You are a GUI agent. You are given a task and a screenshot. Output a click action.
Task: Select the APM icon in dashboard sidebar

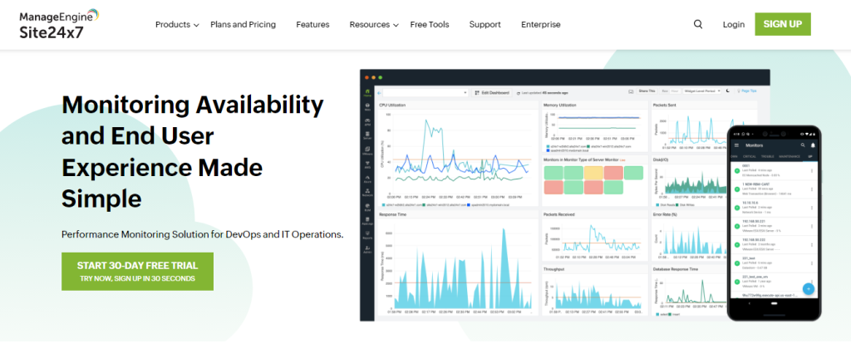(x=367, y=122)
